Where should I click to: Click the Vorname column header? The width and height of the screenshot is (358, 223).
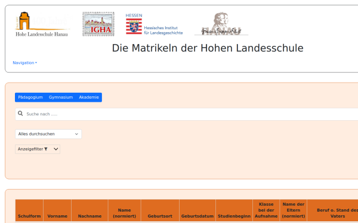click(x=57, y=211)
